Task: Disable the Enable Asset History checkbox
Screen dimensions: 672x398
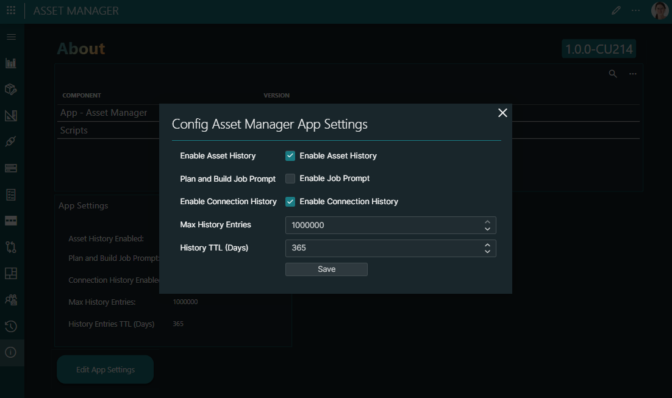Action: tap(290, 155)
